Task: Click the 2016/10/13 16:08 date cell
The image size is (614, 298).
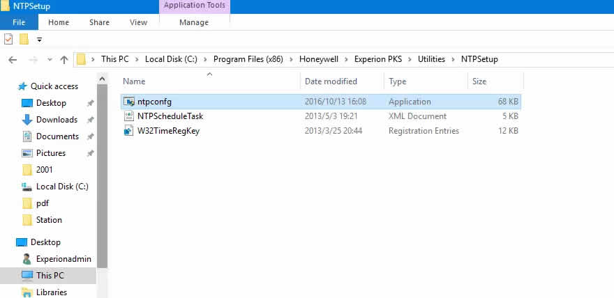Action: tap(336, 102)
